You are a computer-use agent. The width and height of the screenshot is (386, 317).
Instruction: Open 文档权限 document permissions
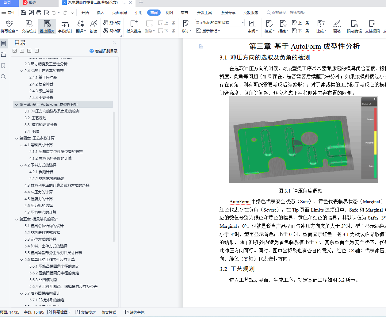click(372, 26)
